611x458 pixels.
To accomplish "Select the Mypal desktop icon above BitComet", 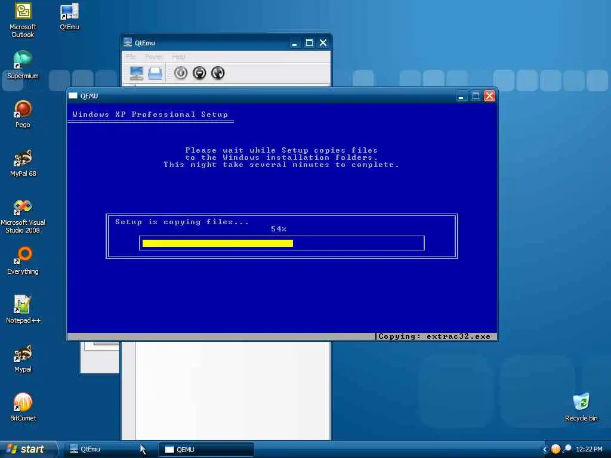I will 23,358.
